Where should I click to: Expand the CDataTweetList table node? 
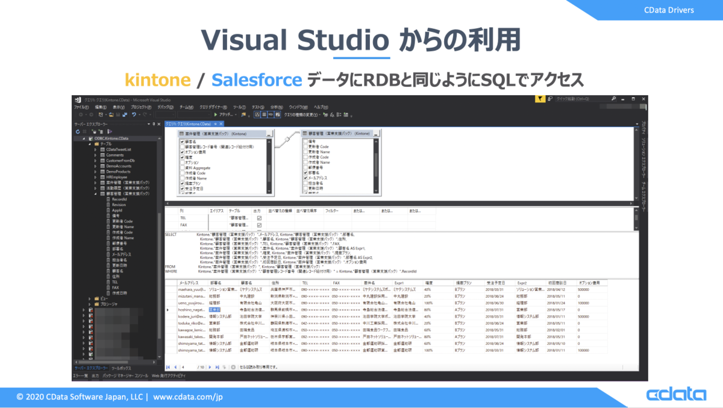coord(95,149)
